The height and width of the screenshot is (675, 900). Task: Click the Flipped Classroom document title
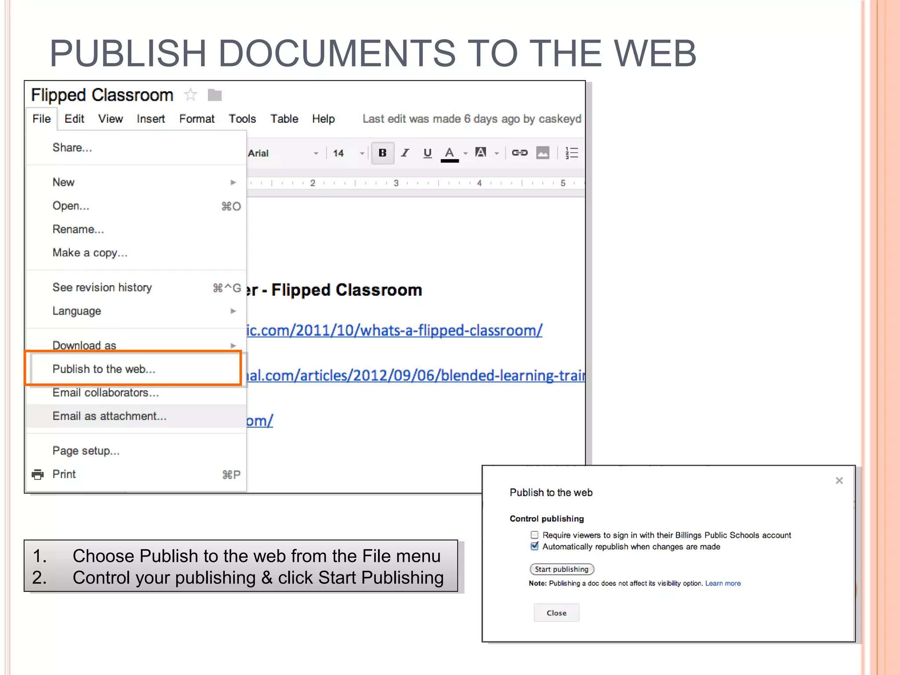[x=102, y=95]
